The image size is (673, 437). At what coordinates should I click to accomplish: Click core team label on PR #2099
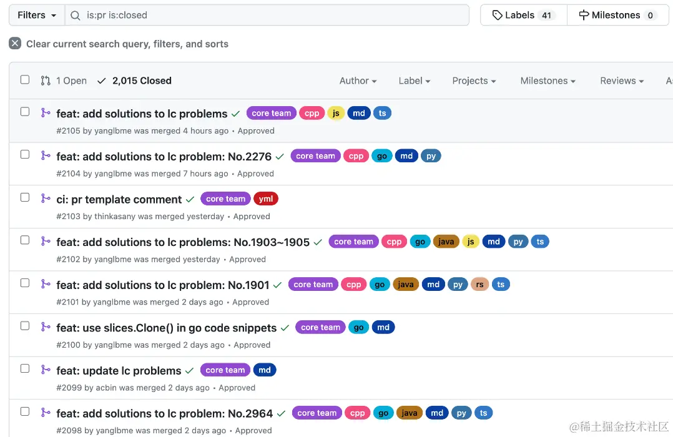click(225, 370)
